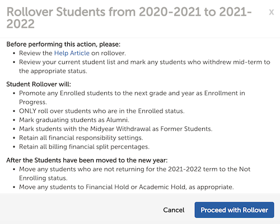Select the 'Promote any Enrolled students' bullet text

pyautogui.click(x=132, y=98)
